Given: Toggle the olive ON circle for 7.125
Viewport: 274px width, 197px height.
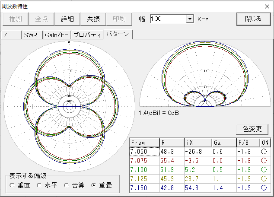Looking at the screenshot, I should [x=264, y=179].
